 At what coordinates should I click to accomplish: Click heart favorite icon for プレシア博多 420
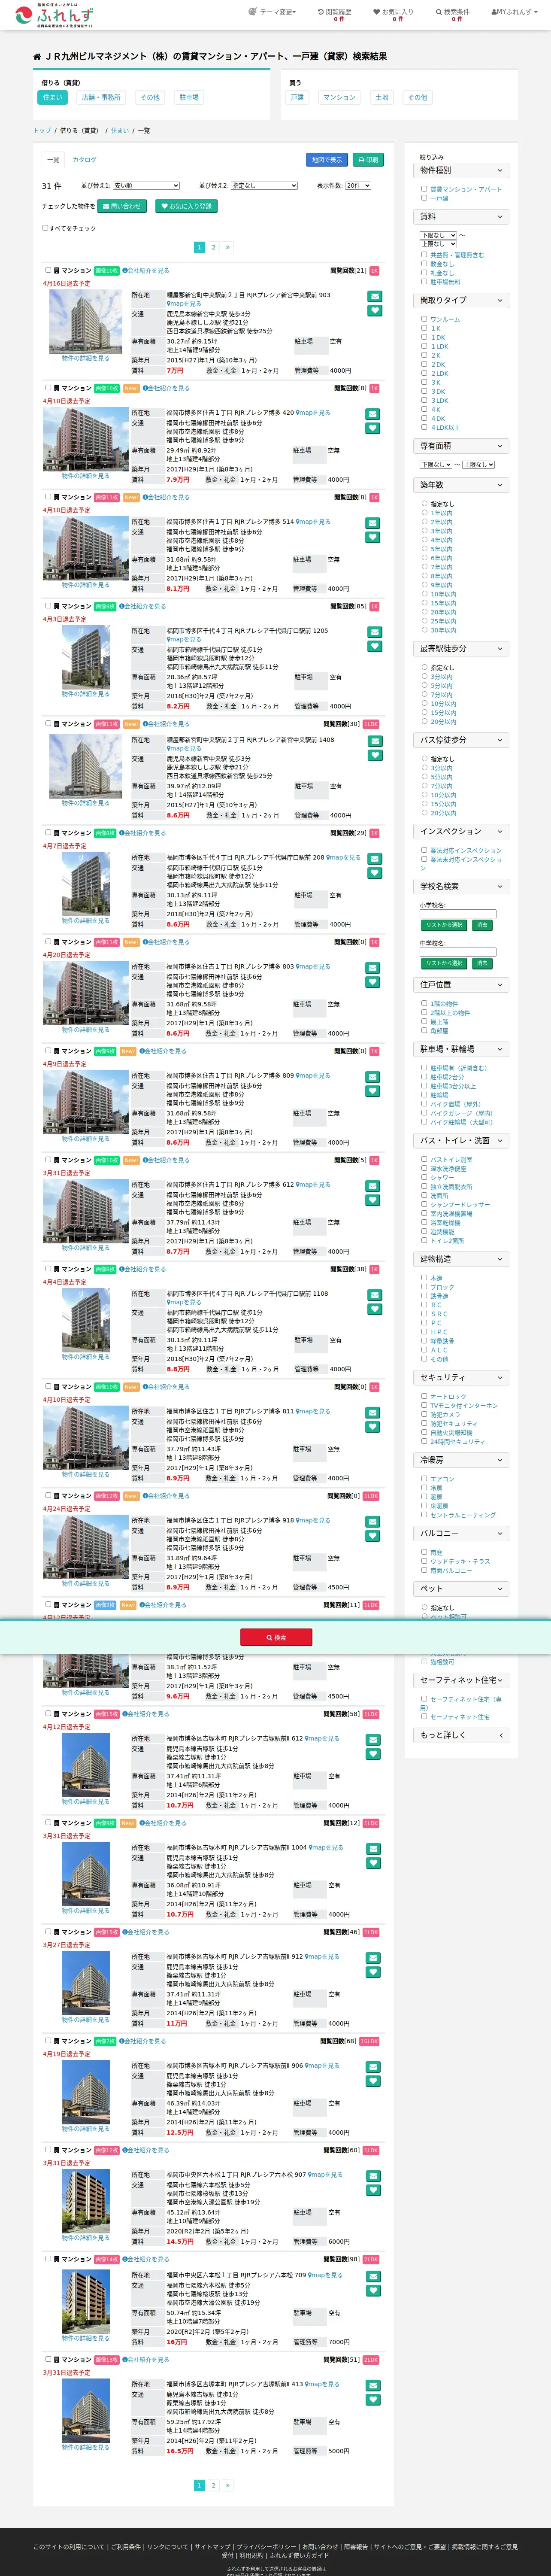point(372,428)
